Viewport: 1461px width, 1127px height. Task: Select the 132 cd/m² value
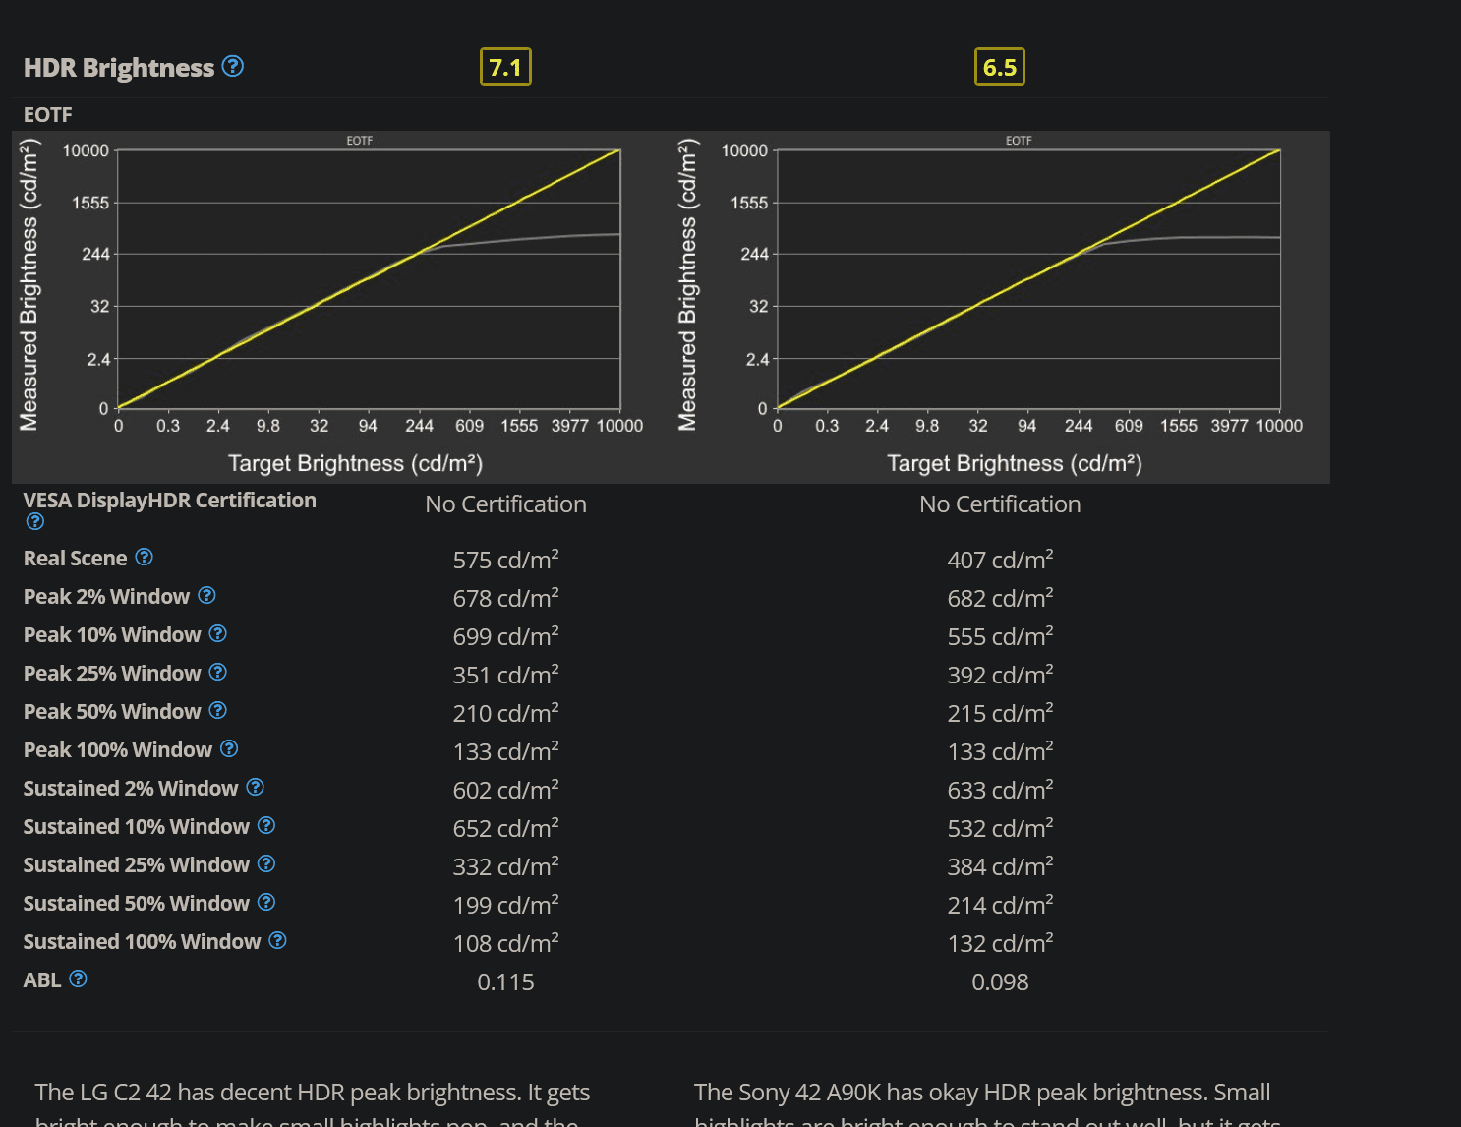[x=1000, y=943]
